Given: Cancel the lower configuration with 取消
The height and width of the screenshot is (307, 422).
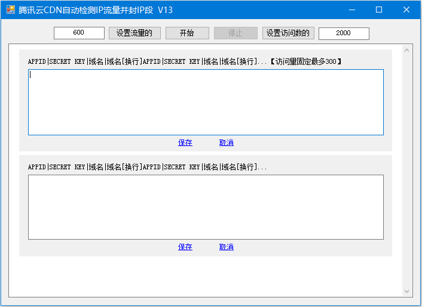Looking at the screenshot, I should click(x=227, y=247).
